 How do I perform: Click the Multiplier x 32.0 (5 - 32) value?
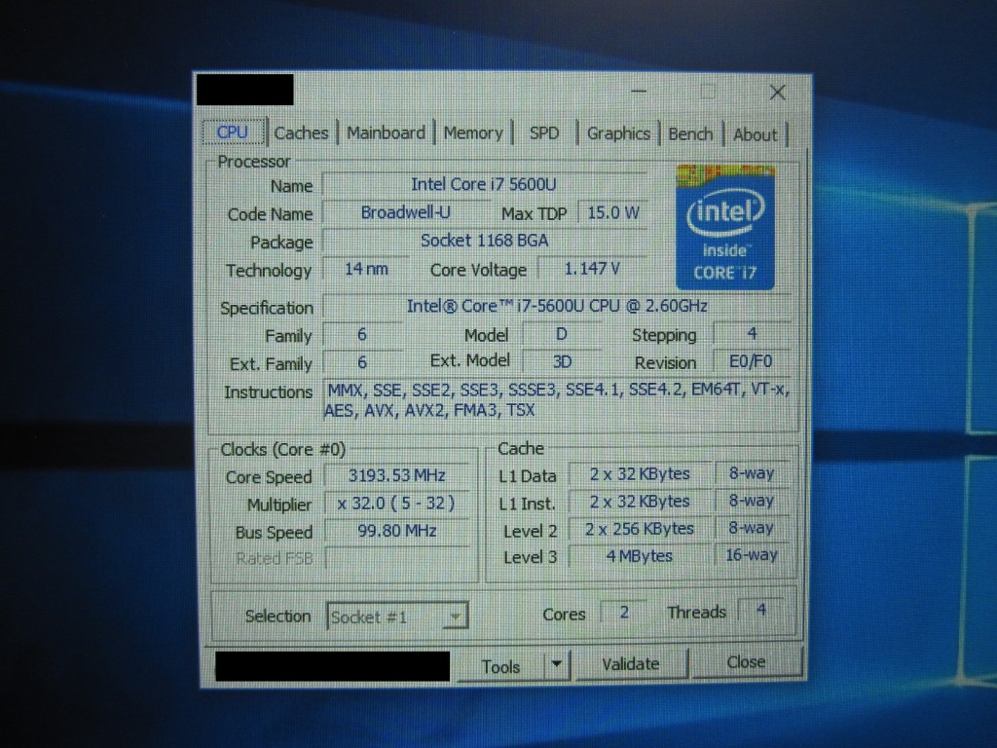[x=397, y=504]
